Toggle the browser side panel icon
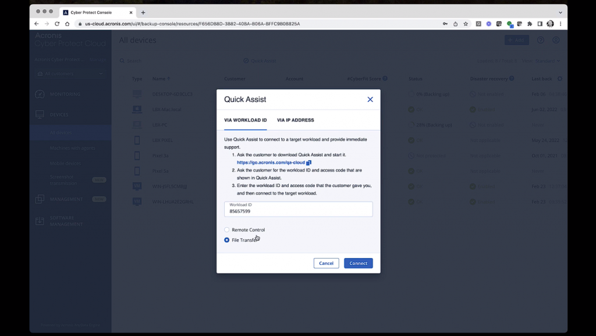 [540, 23]
